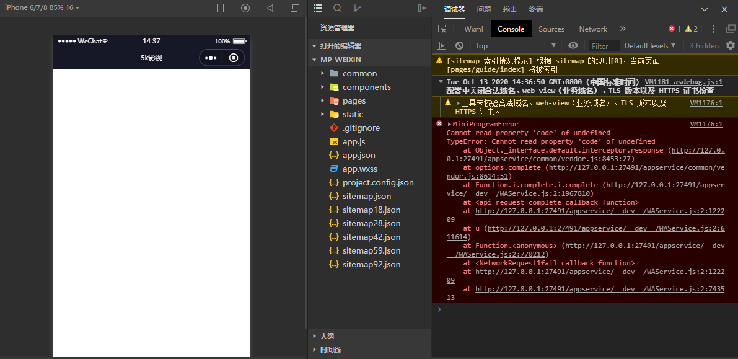Viewport: 738px width, 359px height.
Task: Select the Console devtools tab
Action: tap(511, 29)
